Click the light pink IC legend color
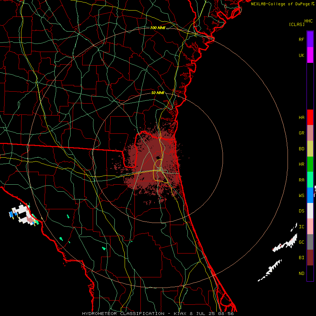 (310, 226)
